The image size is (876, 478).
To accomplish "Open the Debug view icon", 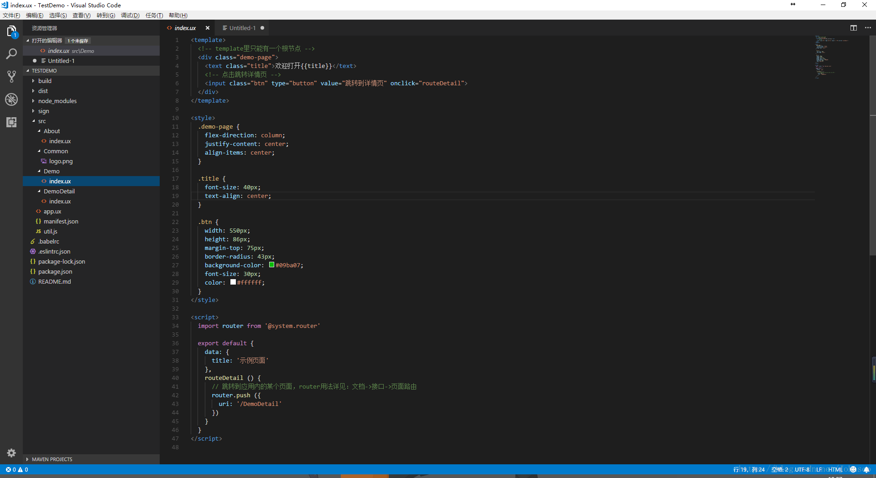I will coord(11,99).
